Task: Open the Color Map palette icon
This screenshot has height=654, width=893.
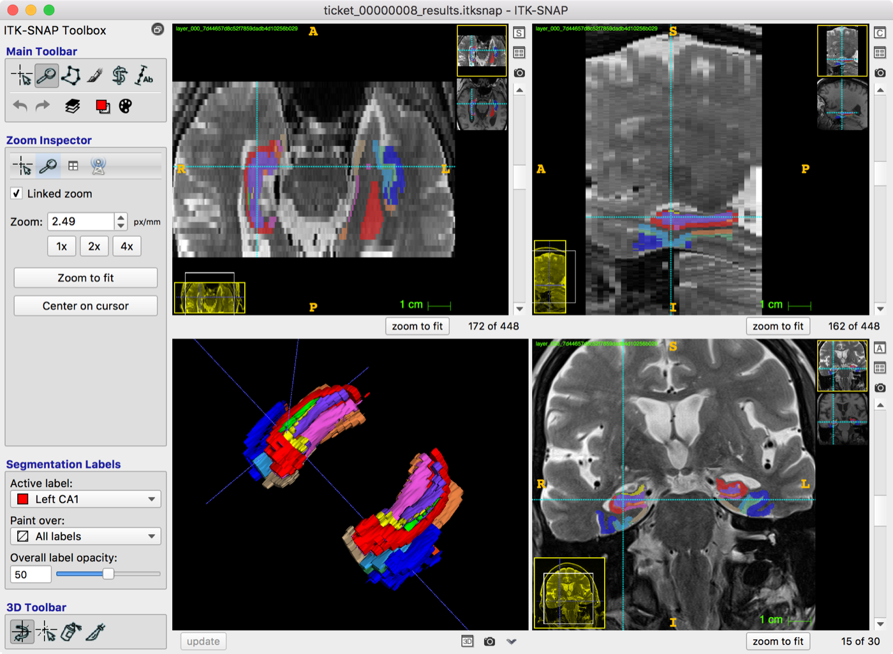Action: coord(126,106)
